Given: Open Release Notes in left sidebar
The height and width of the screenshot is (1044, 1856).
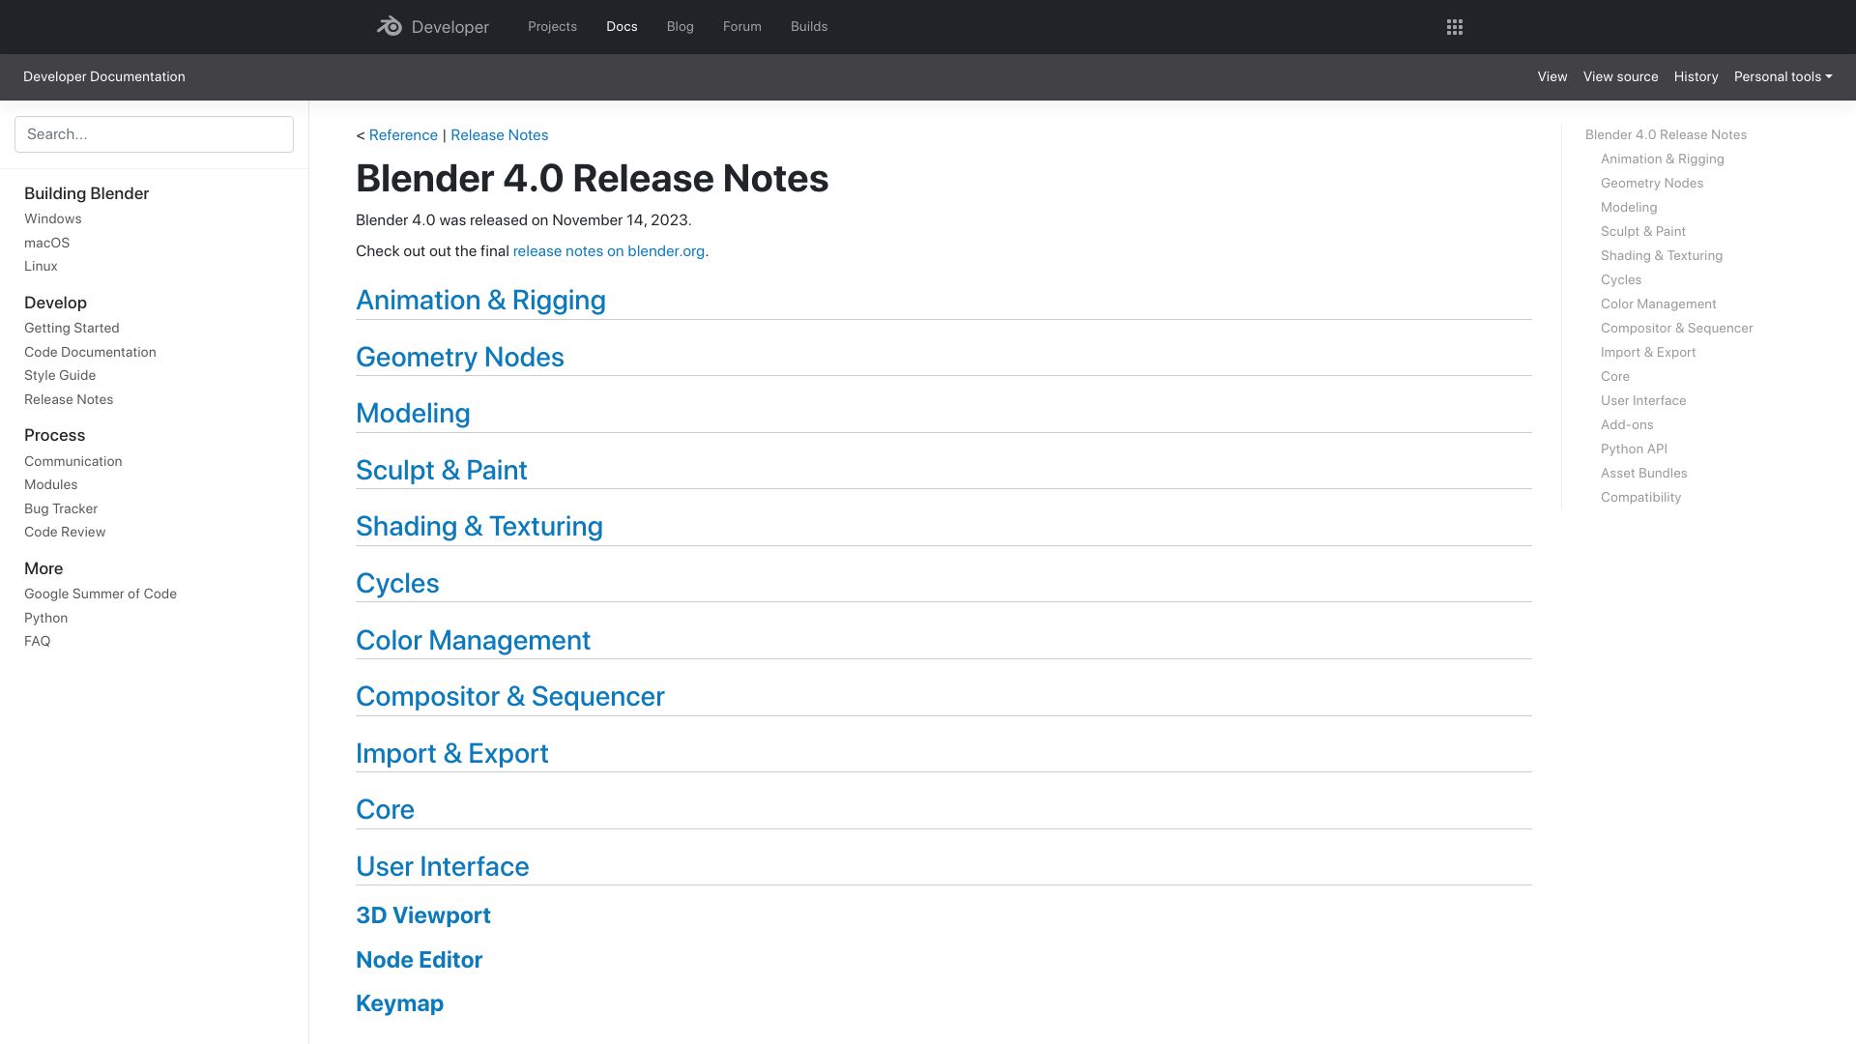Looking at the screenshot, I should pyautogui.click(x=69, y=399).
